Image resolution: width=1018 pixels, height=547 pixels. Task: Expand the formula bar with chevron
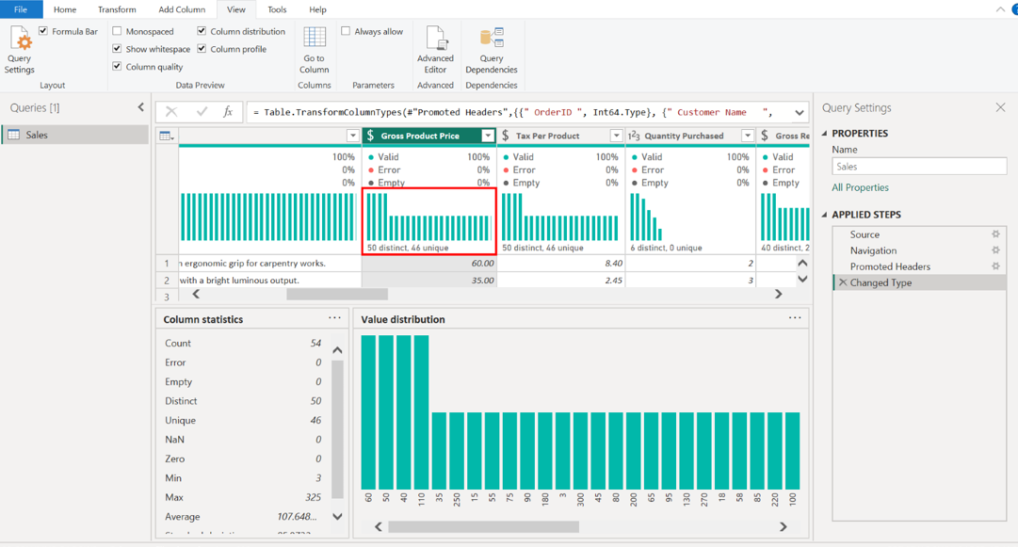point(799,112)
